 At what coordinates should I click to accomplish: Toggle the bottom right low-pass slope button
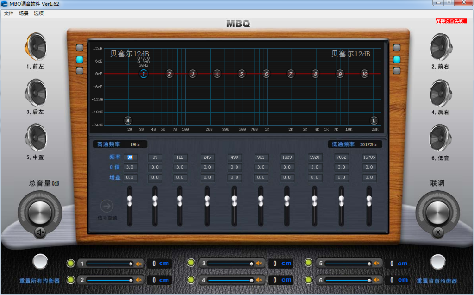[x=397, y=70]
